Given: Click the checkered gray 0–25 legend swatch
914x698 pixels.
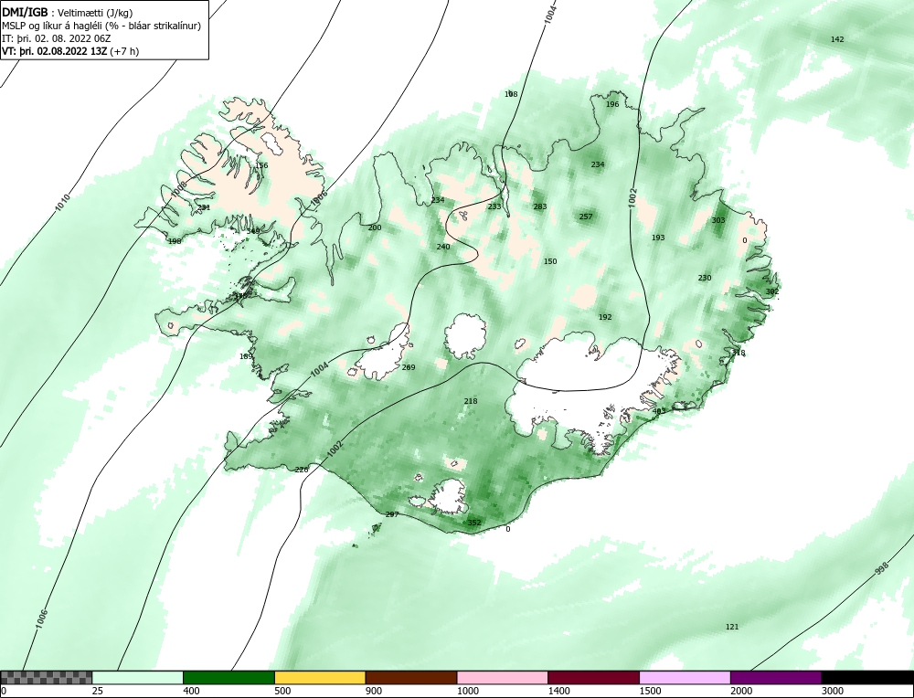Looking at the screenshot, I should (46, 678).
